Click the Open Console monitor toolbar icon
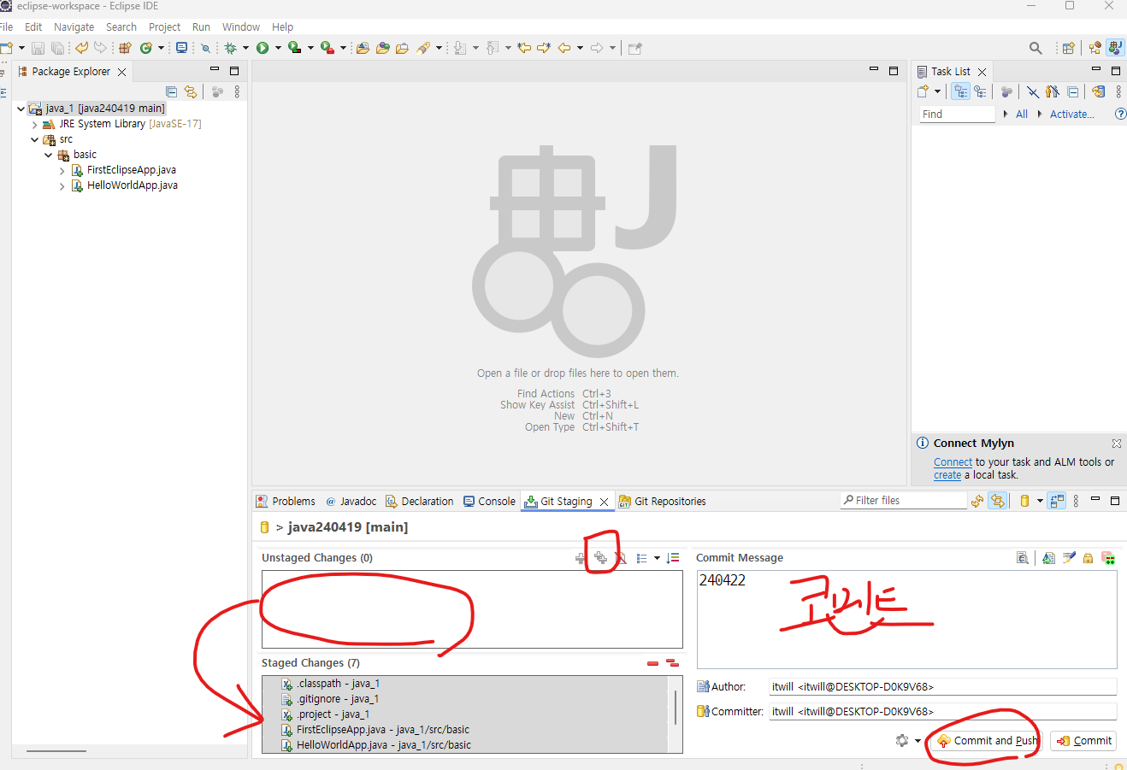The width and height of the screenshot is (1127, 770). click(x=182, y=48)
